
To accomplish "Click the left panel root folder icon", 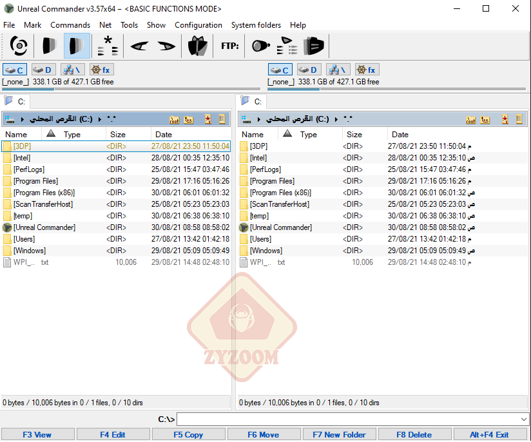I will [x=175, y=120].
